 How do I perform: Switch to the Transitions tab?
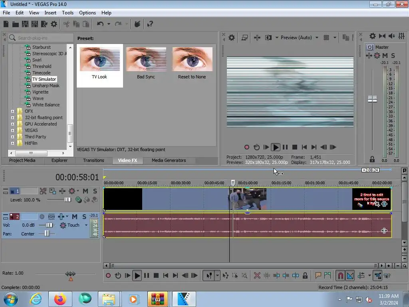click(x=93, y=160)
